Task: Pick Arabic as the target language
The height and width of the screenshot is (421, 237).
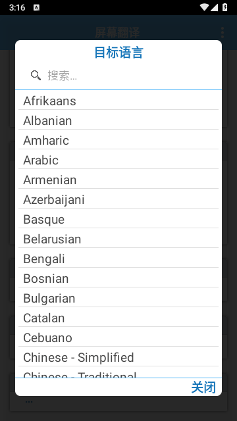Action: (x=118, y=160)
